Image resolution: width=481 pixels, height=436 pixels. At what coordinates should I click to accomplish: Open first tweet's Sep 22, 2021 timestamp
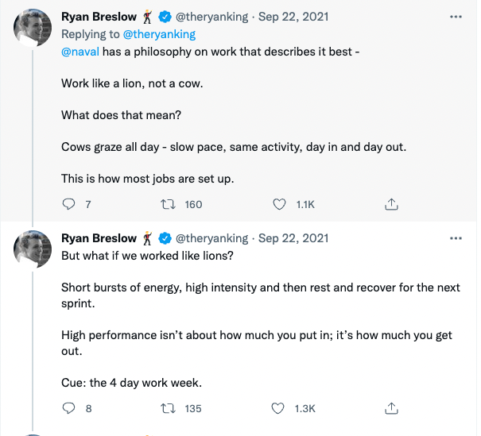pos(293,17)
